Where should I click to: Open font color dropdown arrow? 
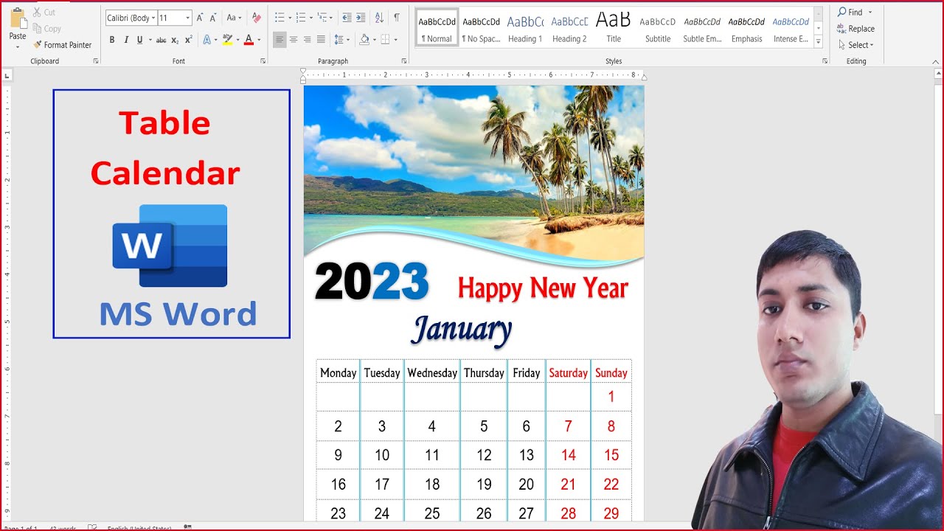258,40
